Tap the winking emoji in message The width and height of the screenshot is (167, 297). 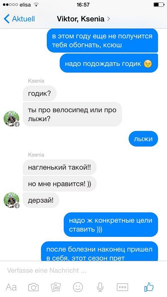[148, 64]
